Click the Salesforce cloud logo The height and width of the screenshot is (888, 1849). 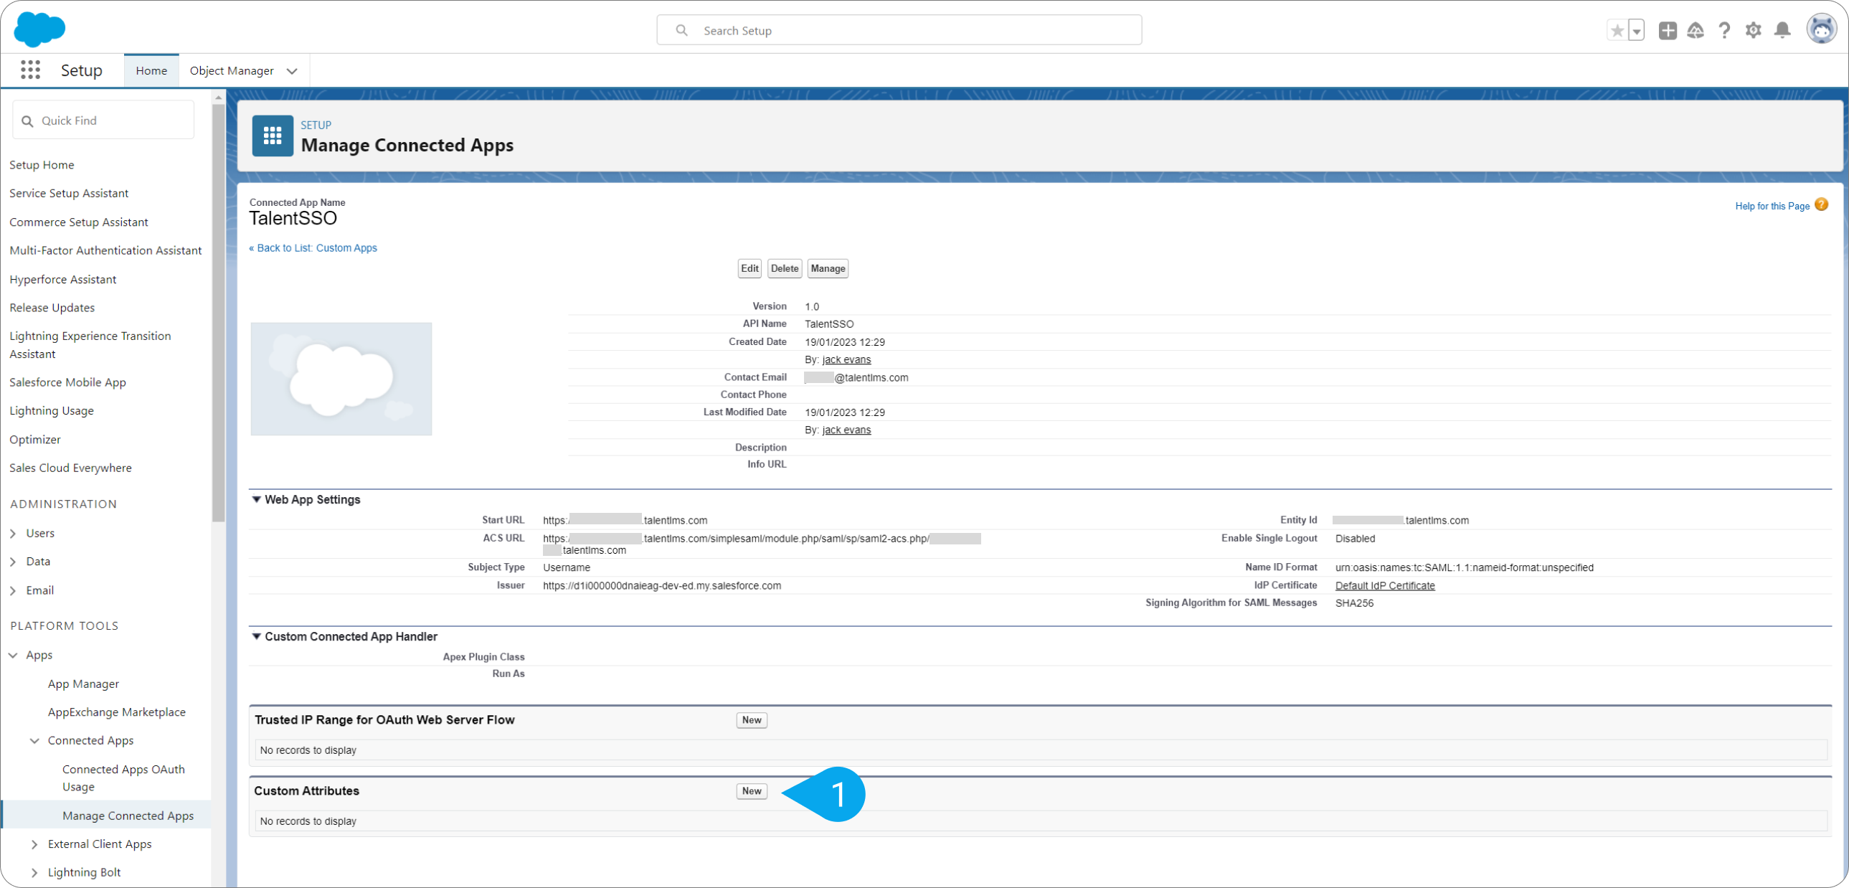(x=39, y=29)
